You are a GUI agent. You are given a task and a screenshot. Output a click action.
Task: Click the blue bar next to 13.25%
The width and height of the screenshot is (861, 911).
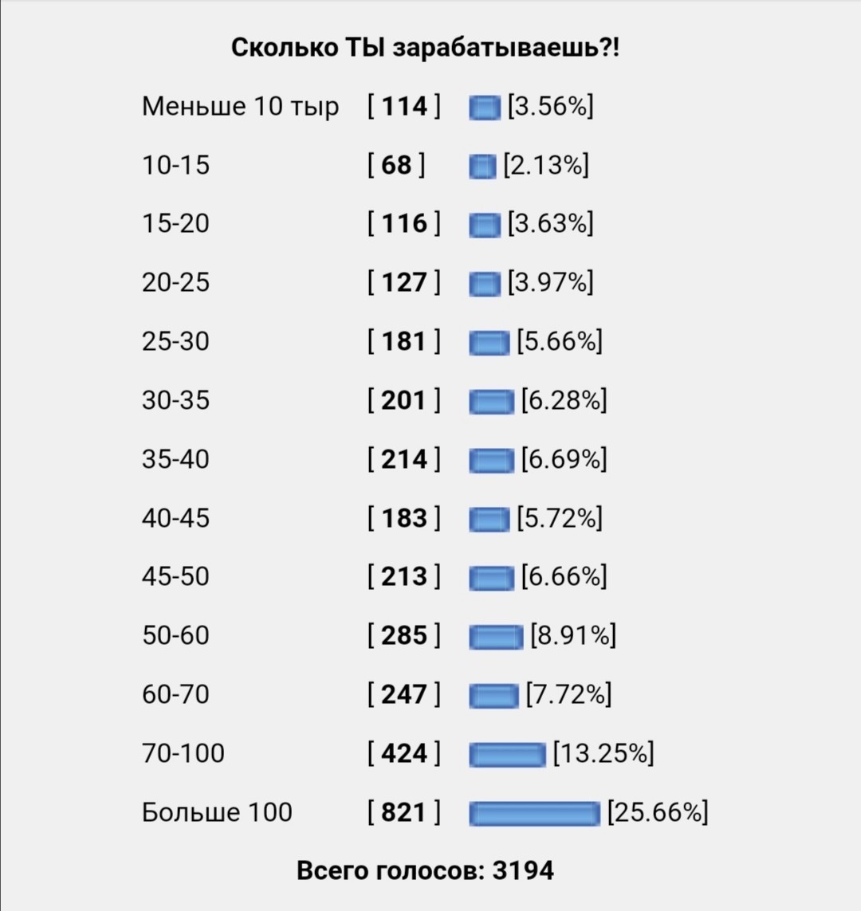click(507, 754)
